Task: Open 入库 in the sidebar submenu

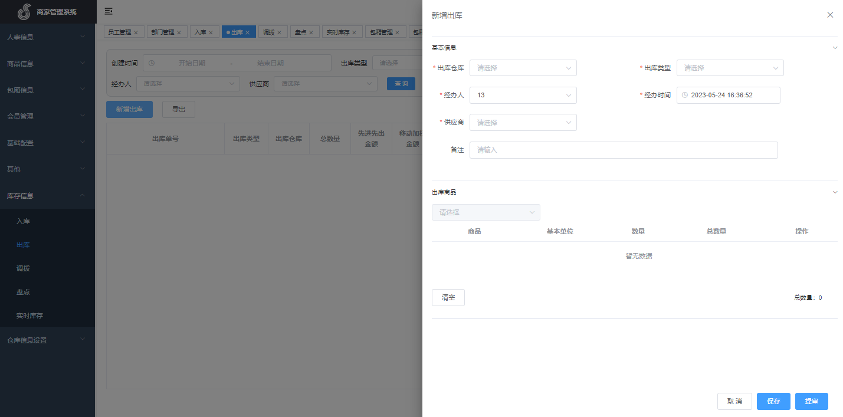Action: pos(47,221)
